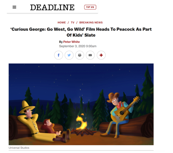
Task: Email the article via envelope icon
Action: coord(90,55)
